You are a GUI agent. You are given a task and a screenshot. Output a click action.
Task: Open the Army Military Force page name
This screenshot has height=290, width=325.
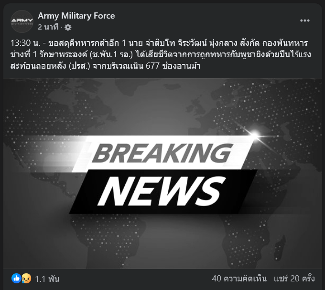coord(76,16)
